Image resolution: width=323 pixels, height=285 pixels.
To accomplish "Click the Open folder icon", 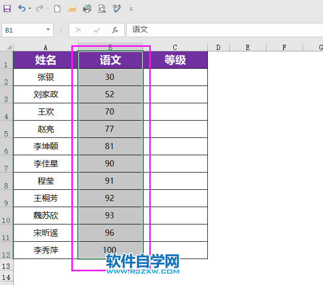I will pos(72,9).
